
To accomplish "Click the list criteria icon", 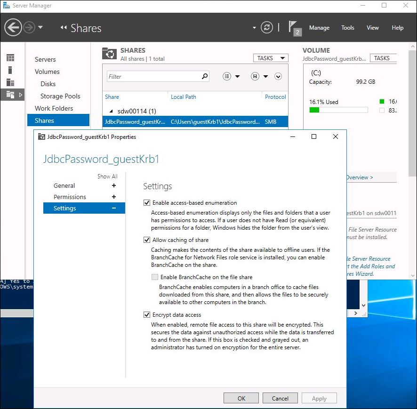I will point(226,77).
